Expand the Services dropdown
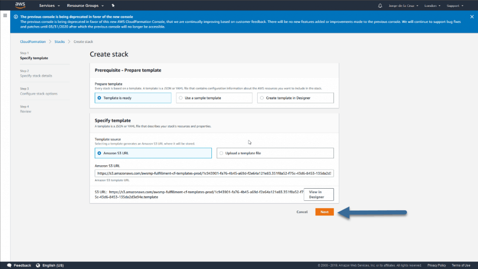The height and width of the screenshot is (269, 478). point(49,6)
